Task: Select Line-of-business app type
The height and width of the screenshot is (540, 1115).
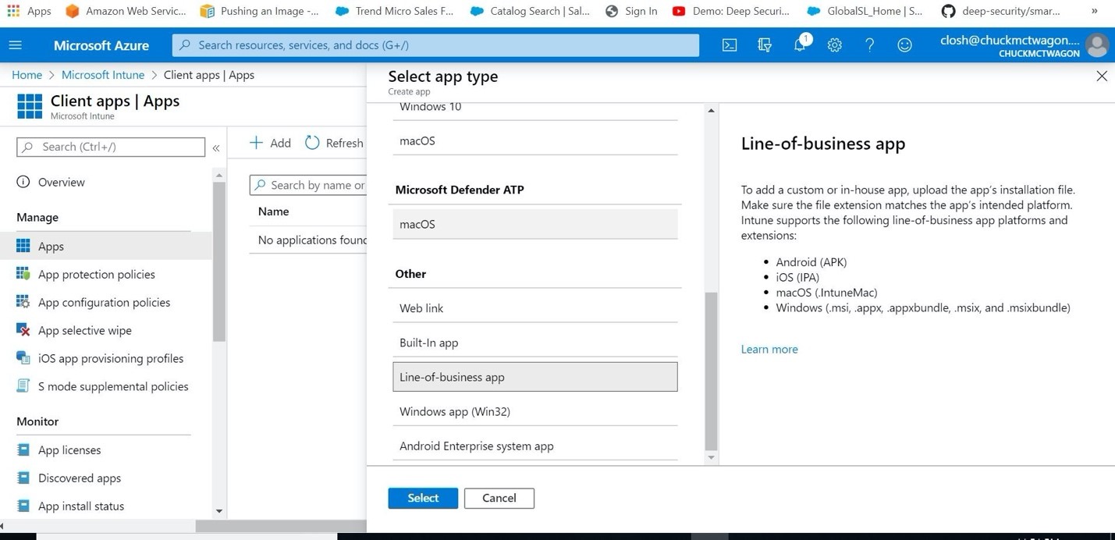Action: tap(535, 377)
